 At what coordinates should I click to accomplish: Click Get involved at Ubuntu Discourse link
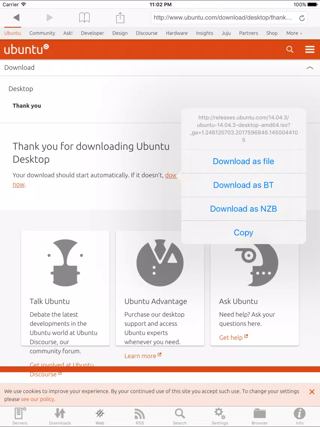(62, 369)
